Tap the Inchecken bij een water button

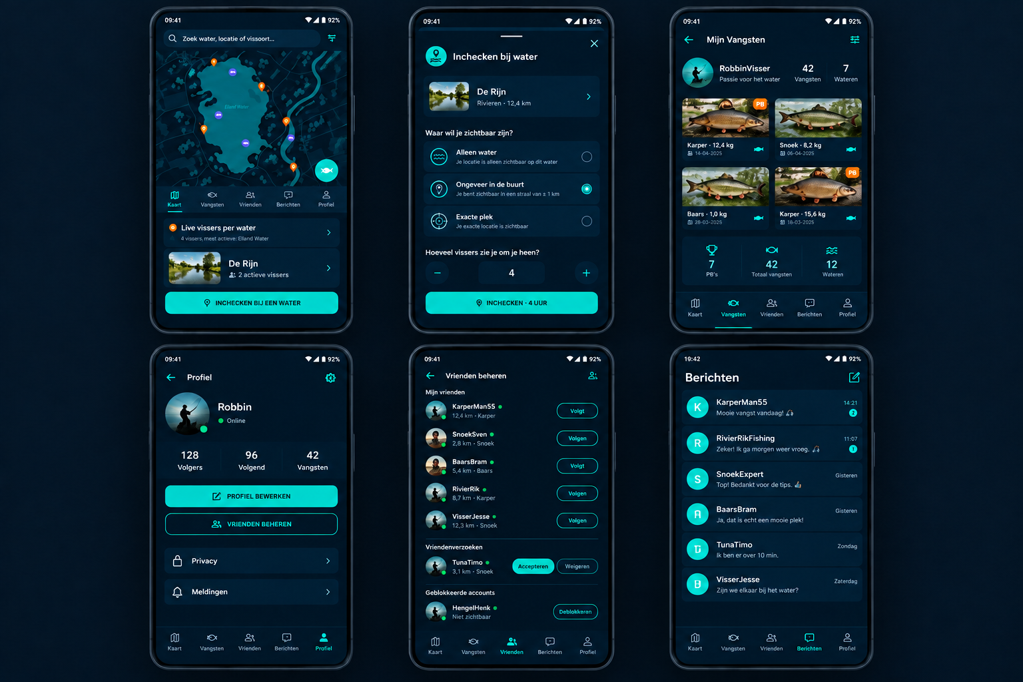(252, 303)
